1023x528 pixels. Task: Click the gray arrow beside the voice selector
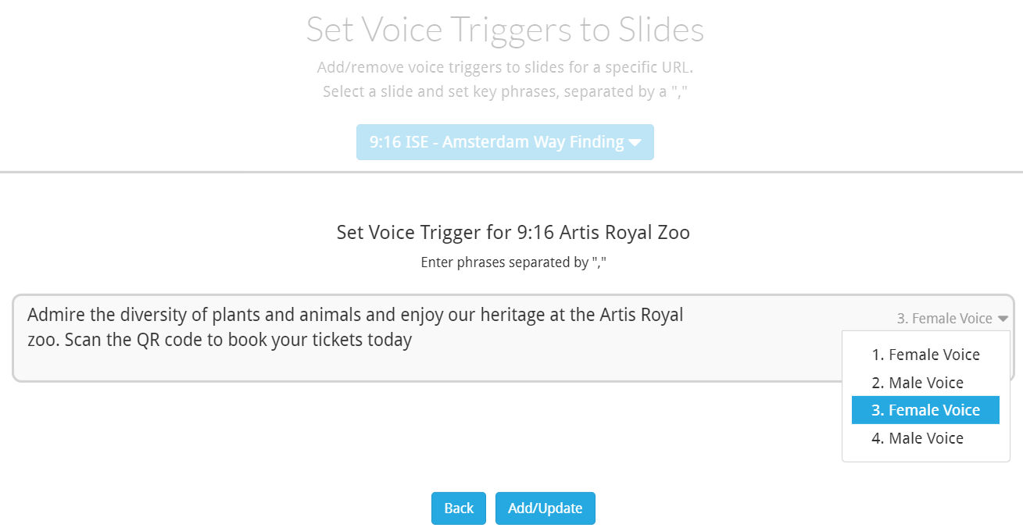[1003, 319]
